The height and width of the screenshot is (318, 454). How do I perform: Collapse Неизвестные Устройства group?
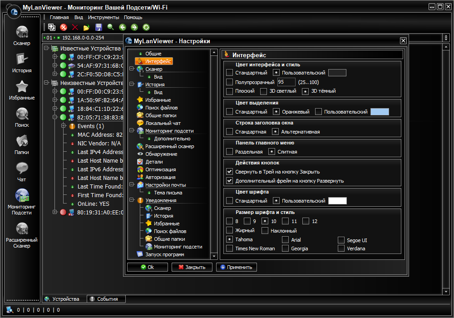pyautogui.click(x=46, y=83)
